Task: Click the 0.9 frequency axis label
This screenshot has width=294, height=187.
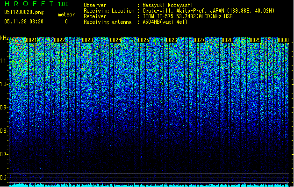Action: (3, 108)
